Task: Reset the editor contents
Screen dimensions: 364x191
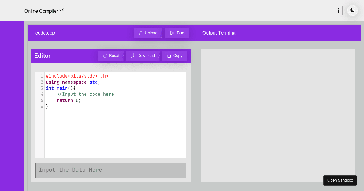Action: (x=111, y=55)
